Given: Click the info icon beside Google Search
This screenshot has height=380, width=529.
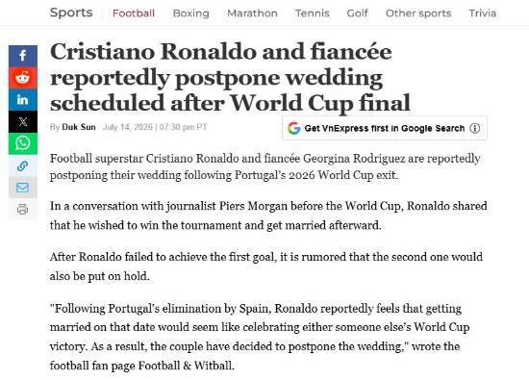Looking at the screenshot, I should click(x=475, y=128).
